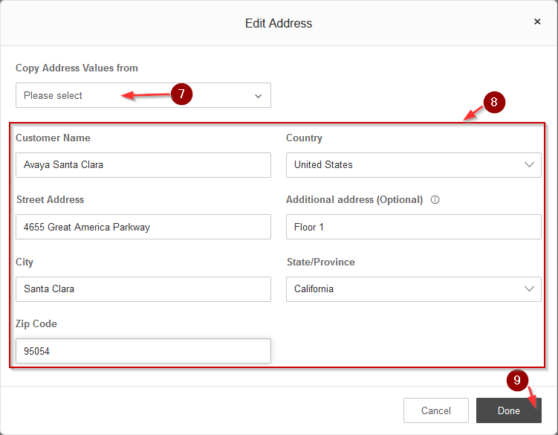Click the red number 9 annotation marker
The height and width of the screenshot is (435, 558).
517,380
